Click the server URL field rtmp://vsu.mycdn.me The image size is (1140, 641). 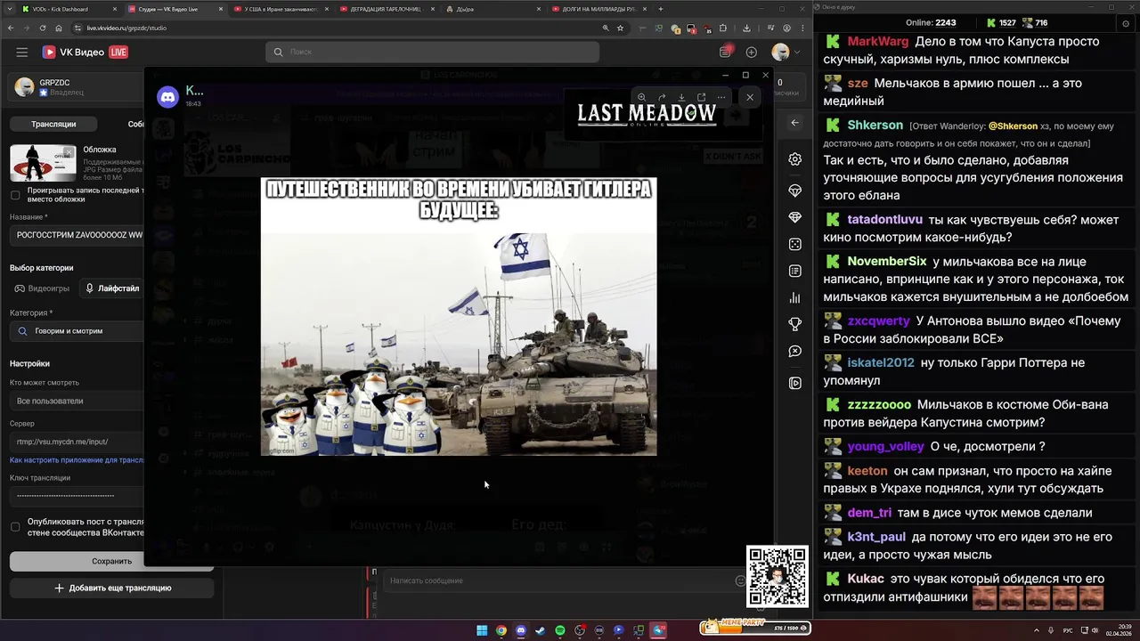(x=77, y=442)
